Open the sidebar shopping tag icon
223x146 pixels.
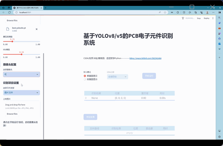(219, 23)
